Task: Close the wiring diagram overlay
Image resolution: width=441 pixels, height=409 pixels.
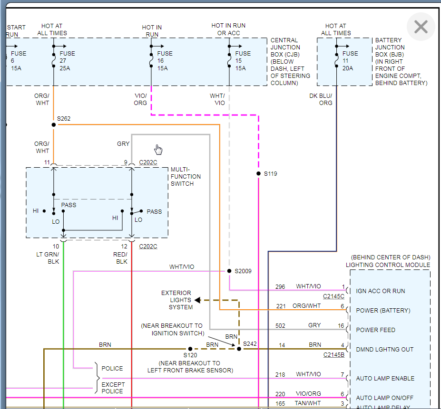Action: (421, 27)
